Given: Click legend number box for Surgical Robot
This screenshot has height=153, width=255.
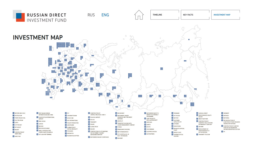Looking at the screenshot, I should (x=197, y=113).
